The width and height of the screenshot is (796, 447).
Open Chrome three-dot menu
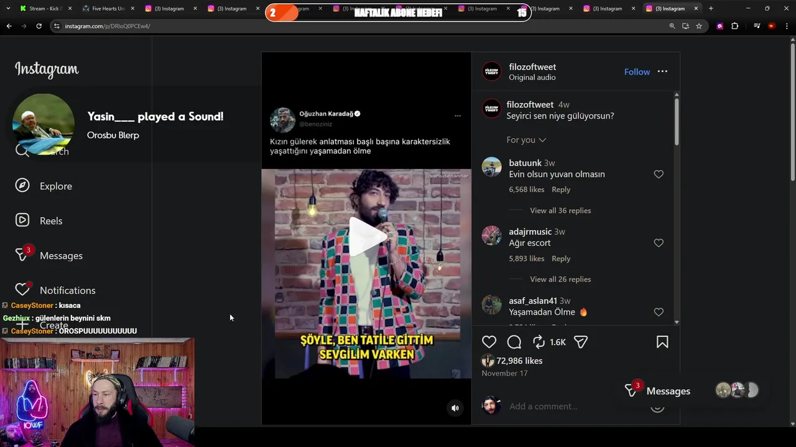click(787, 26)
